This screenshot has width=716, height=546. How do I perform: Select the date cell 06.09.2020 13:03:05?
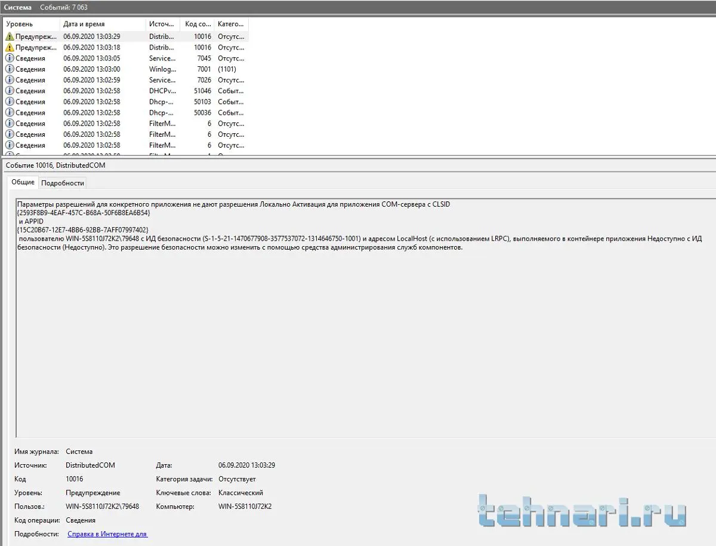(x=92, y=59)
